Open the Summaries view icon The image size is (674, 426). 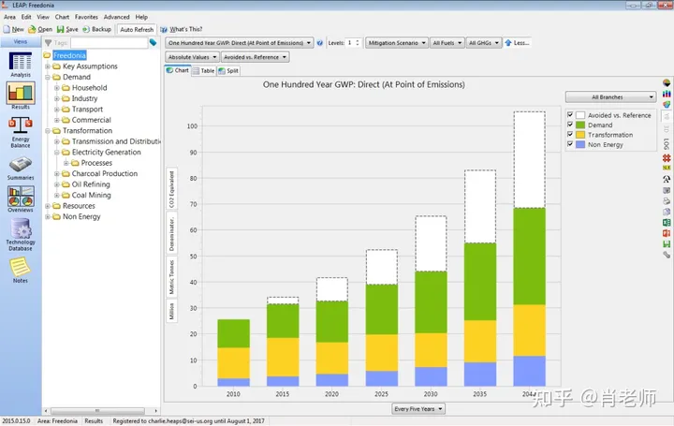pyautogui.click(x=21, y=169)
